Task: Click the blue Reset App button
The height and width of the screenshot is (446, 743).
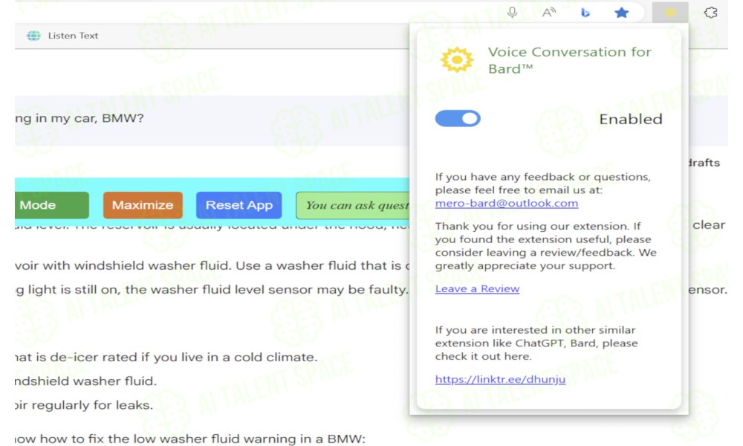Action: tap(239, 205)
